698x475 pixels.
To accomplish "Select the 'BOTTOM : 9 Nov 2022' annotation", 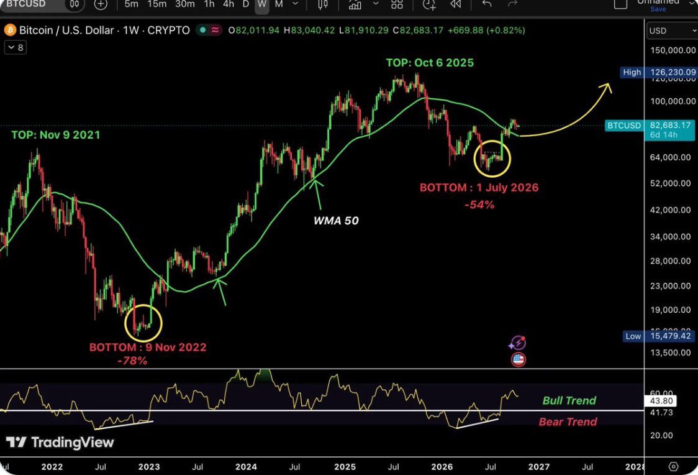I will click(x=148, y=347).
